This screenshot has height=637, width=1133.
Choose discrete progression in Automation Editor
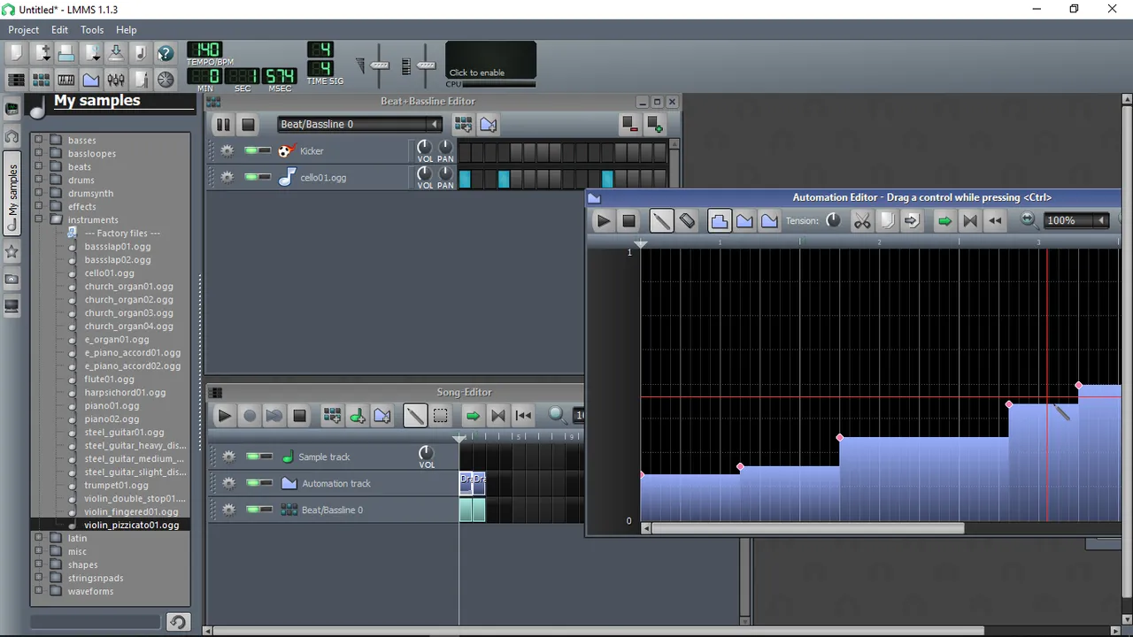tap(719, 221)
